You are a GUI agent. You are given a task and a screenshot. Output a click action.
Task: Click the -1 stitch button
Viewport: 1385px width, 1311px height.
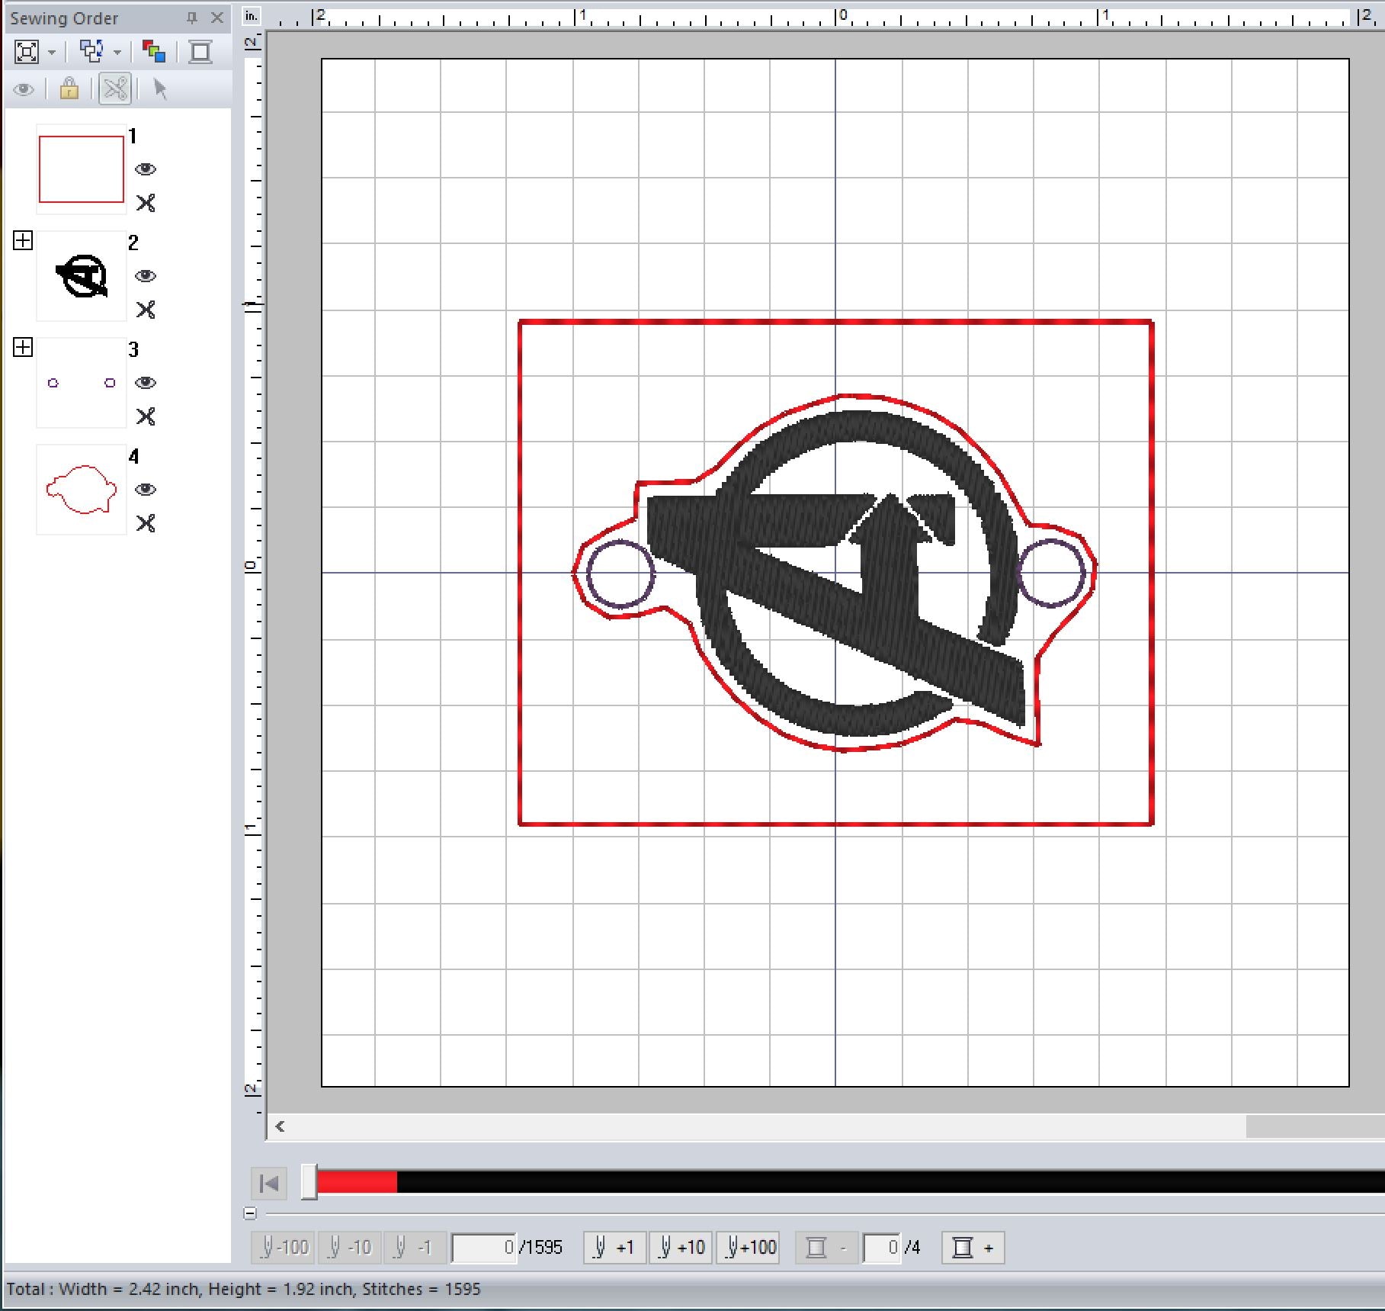point(415,1248)
